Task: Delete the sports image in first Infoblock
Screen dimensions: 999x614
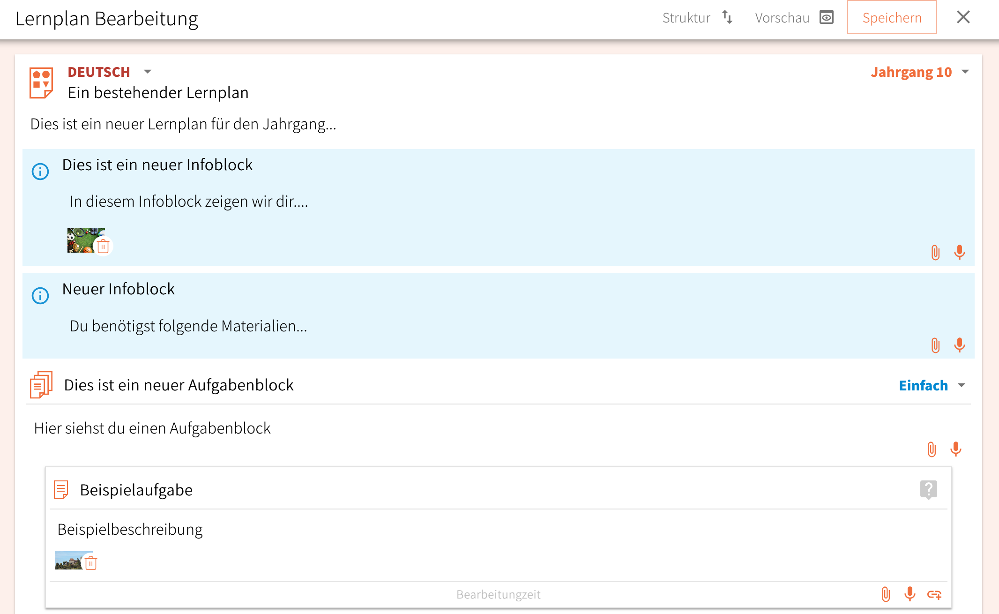Action: (x=103, y=246)
